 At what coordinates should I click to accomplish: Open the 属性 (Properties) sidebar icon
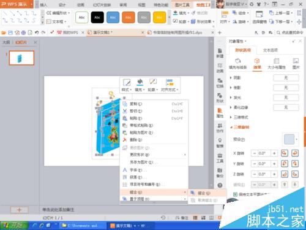pos(220,113)
